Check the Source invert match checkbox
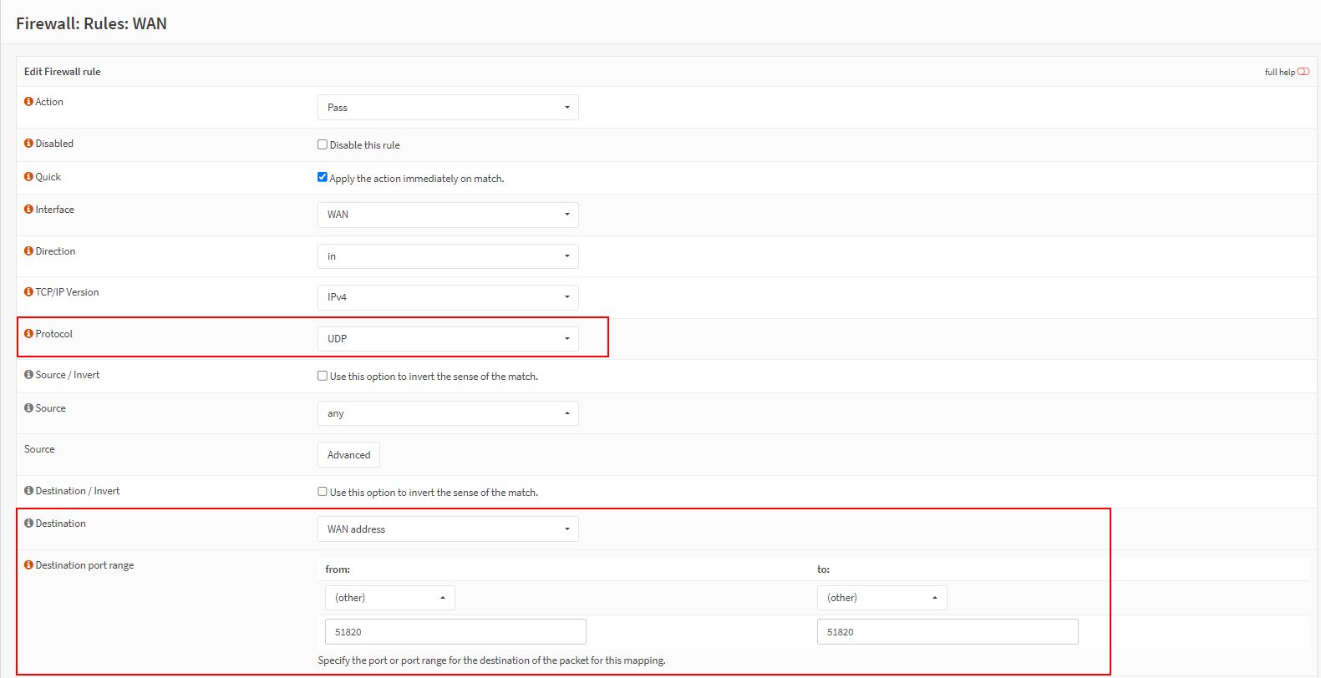The height and width of the screenshot is (678, 1321). click(323, 376)
